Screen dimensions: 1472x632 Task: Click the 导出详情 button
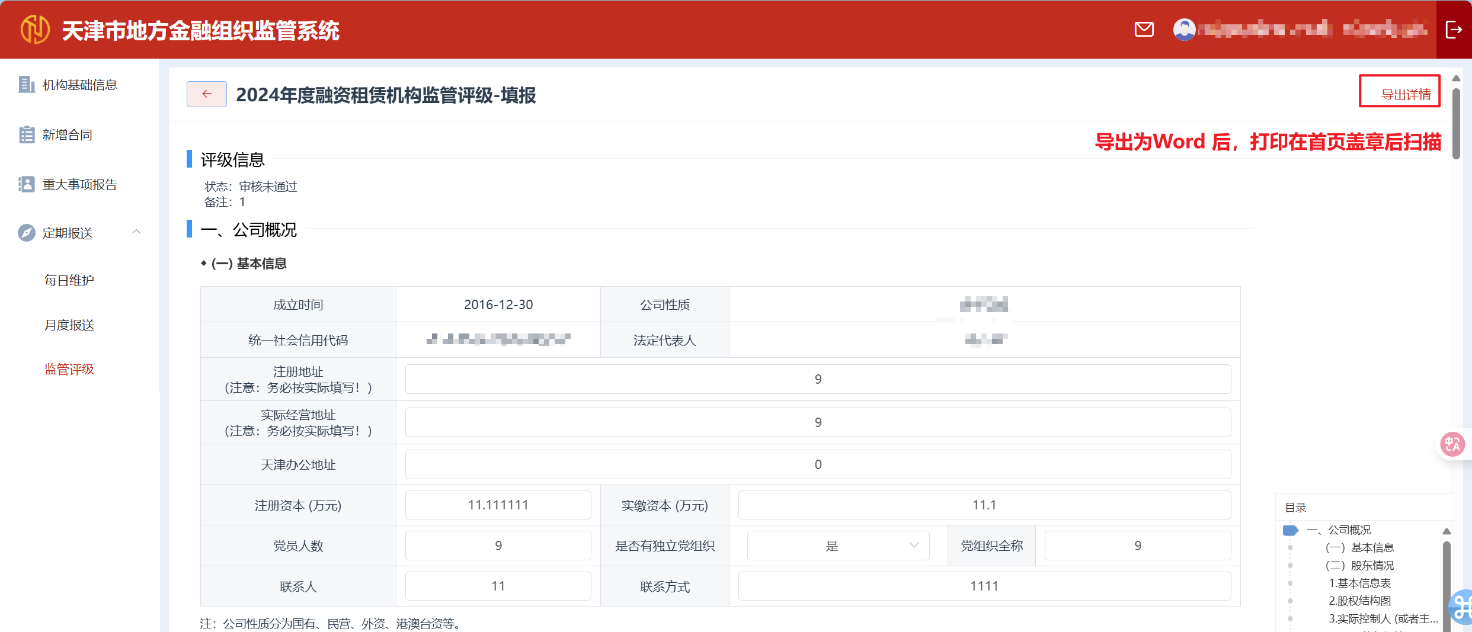[x=1399, y=94]
